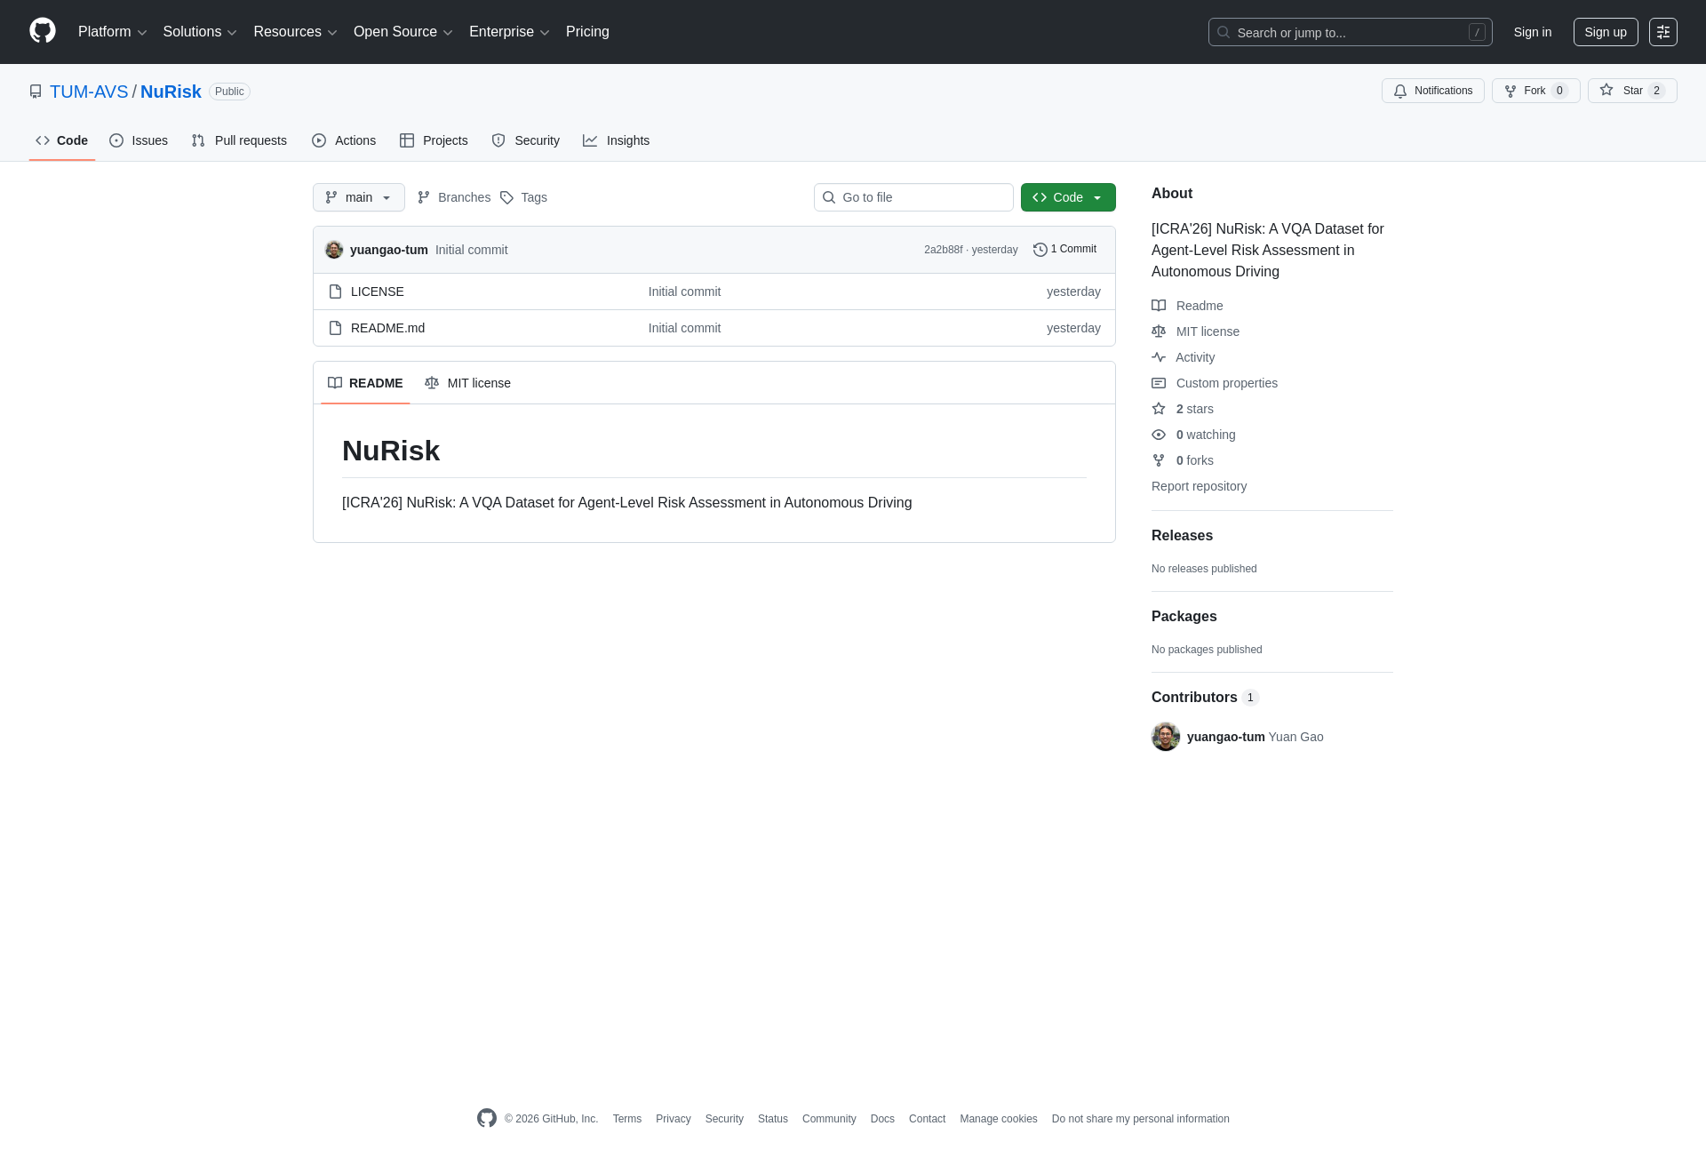Open the Pull requests tab
Screen dimensions: 1706x1166
click(x=239, y=140)
